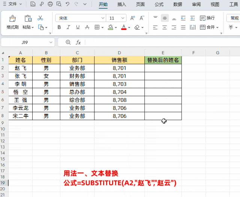
Task: Click the Select All corner triangle
Action: (x=3, y=53)
